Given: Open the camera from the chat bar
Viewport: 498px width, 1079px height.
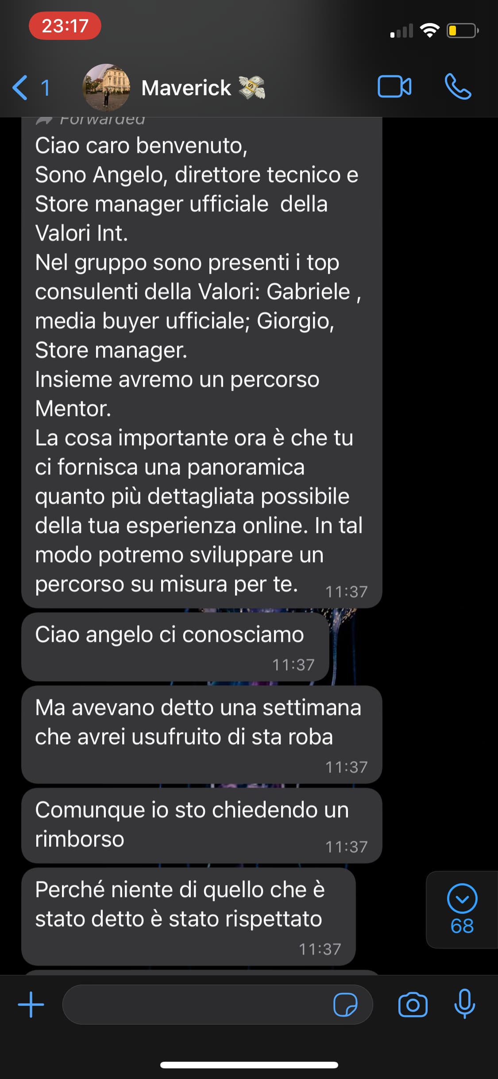Looking at the screenshot, I should (x=413, y=1005).
